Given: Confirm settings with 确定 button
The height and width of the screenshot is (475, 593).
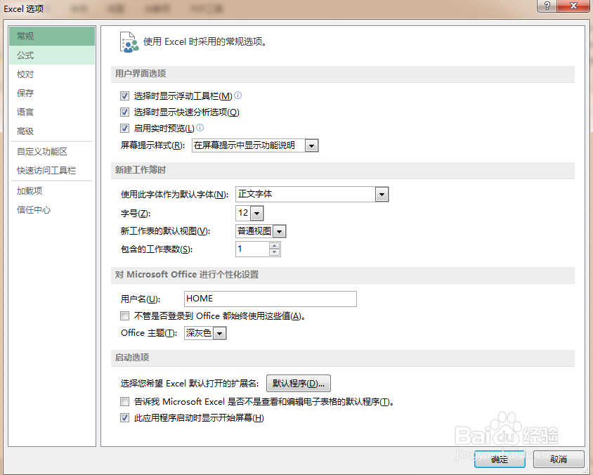Looking at the screenshot, I should (x=500, y=459).
